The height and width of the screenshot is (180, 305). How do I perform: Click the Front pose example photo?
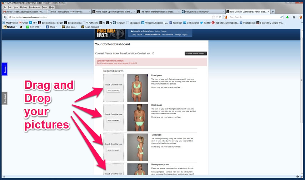tap(137, 88)
